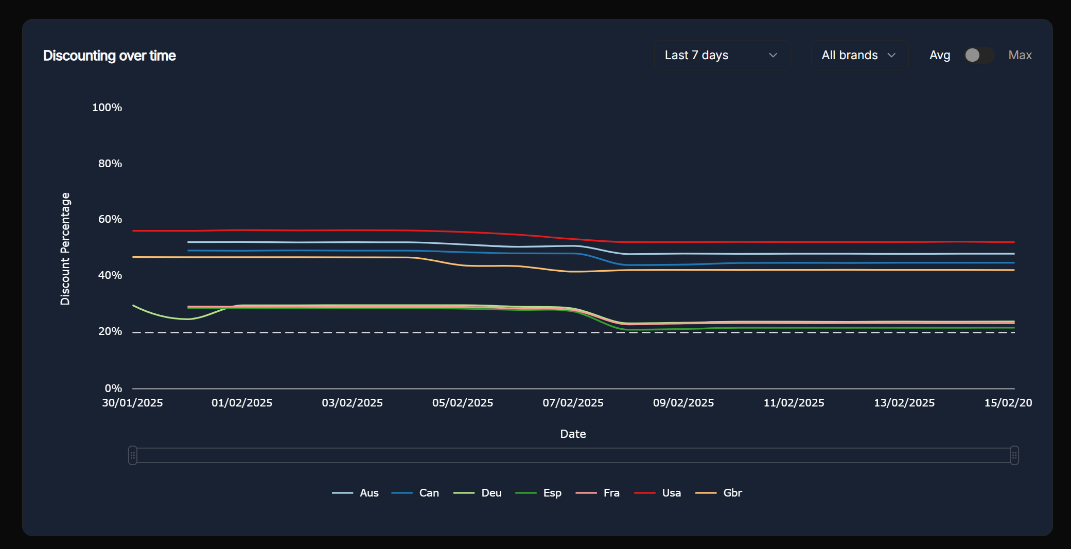Click the chevron beside Last 7 days
Screen dimensions: 1071x549
[x=772, y=55]
